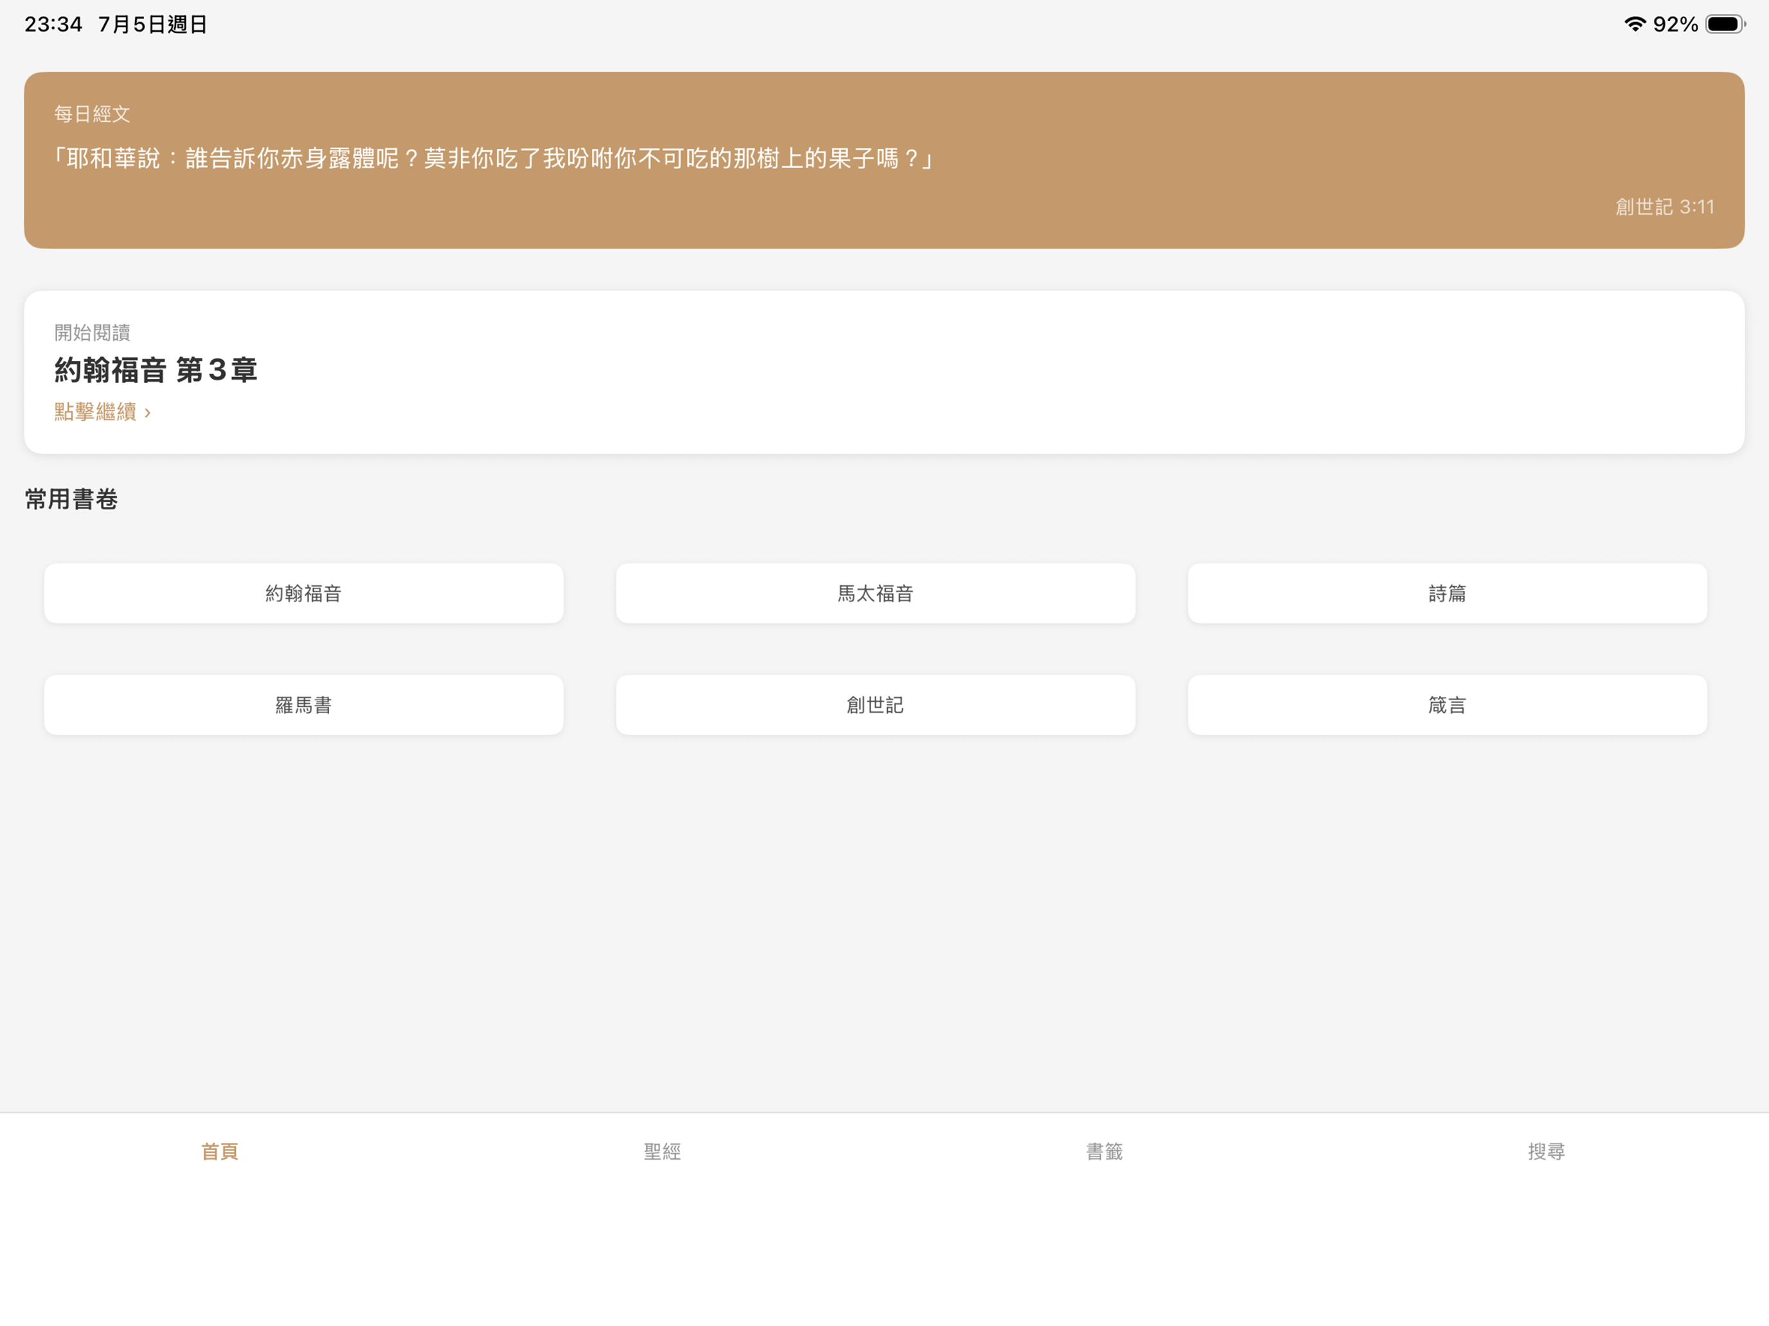Open the 約翰福音 book button
This screenshot has height=1326, width=1769.
coord(304,593)
